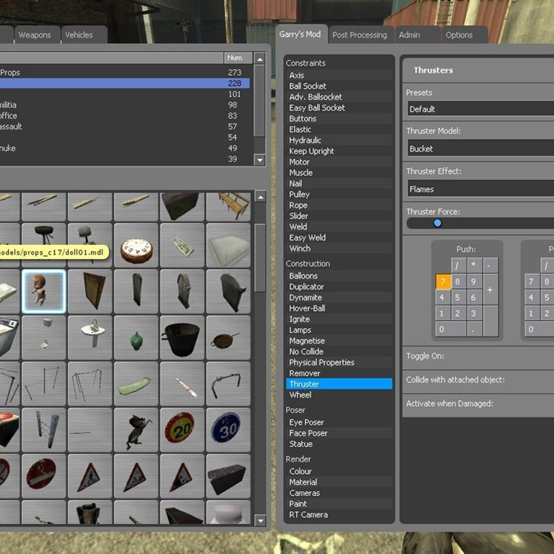
Task: Choose the Face Poser tool
Action: click(x=339, y=433)
